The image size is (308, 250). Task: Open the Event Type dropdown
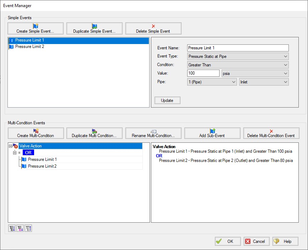click(238, 56)
